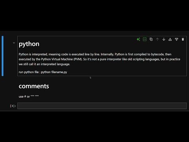Viewport: 189px width, 142px height.
Task: Click the "python" heading text
Action: coord(29,44)
